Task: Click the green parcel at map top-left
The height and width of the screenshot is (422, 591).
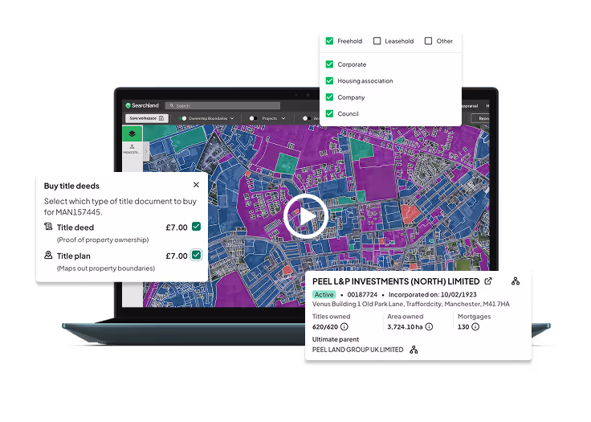Action: point(189,140)
